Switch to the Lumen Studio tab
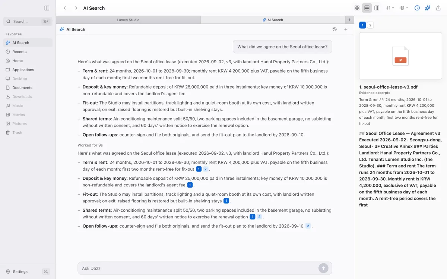447x279 pixels. point(128,20)
